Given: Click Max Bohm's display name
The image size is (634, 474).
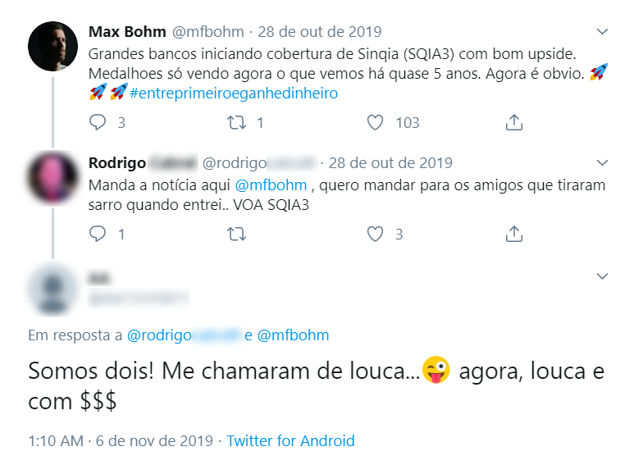Looking at the screenshot, I should coord(126,33).
